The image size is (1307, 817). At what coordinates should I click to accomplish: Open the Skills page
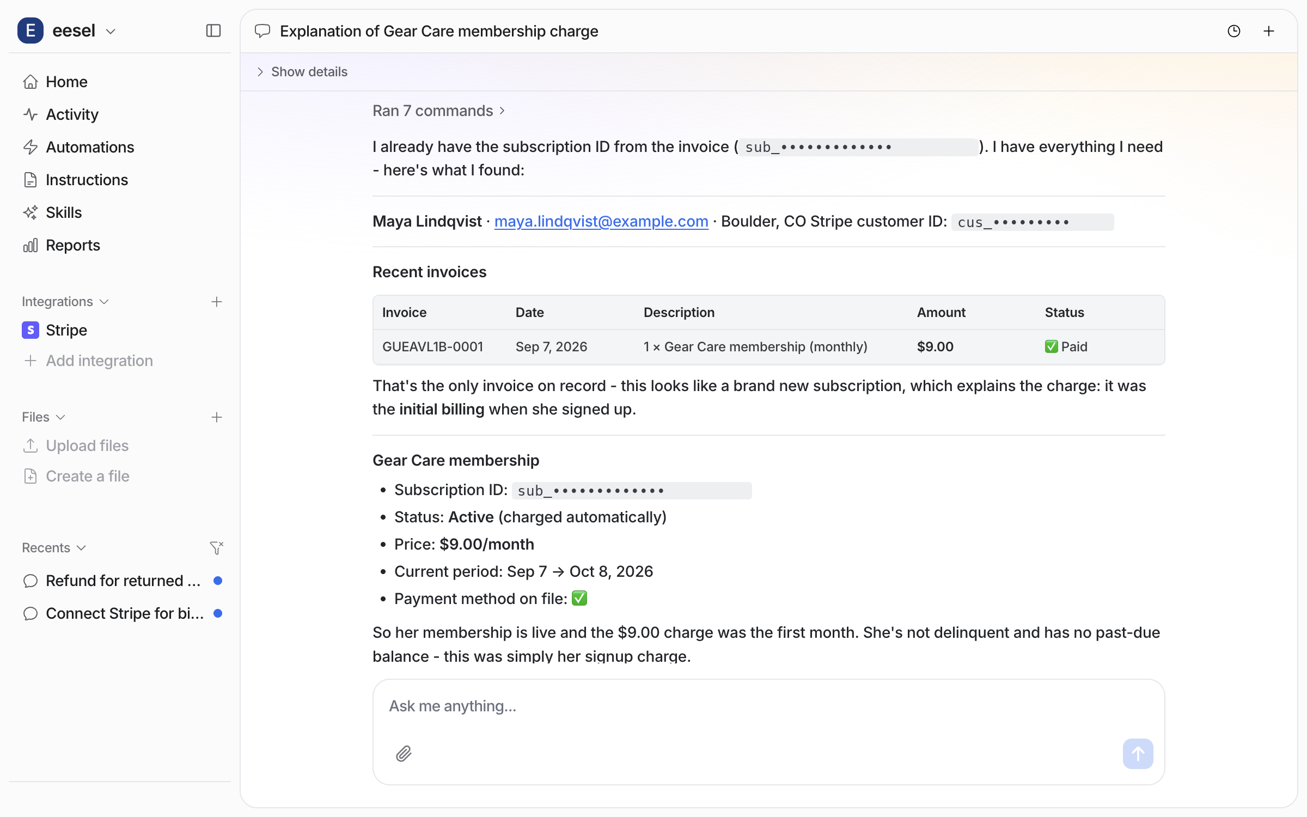pyautogui.click(x=120, y=212)
